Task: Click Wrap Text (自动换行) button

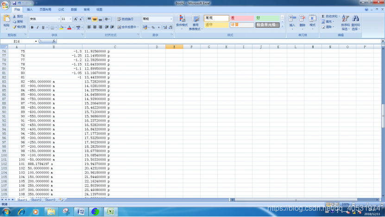Action: [126, 19]
